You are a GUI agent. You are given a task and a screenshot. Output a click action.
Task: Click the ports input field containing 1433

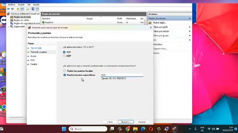pos(122,75)
